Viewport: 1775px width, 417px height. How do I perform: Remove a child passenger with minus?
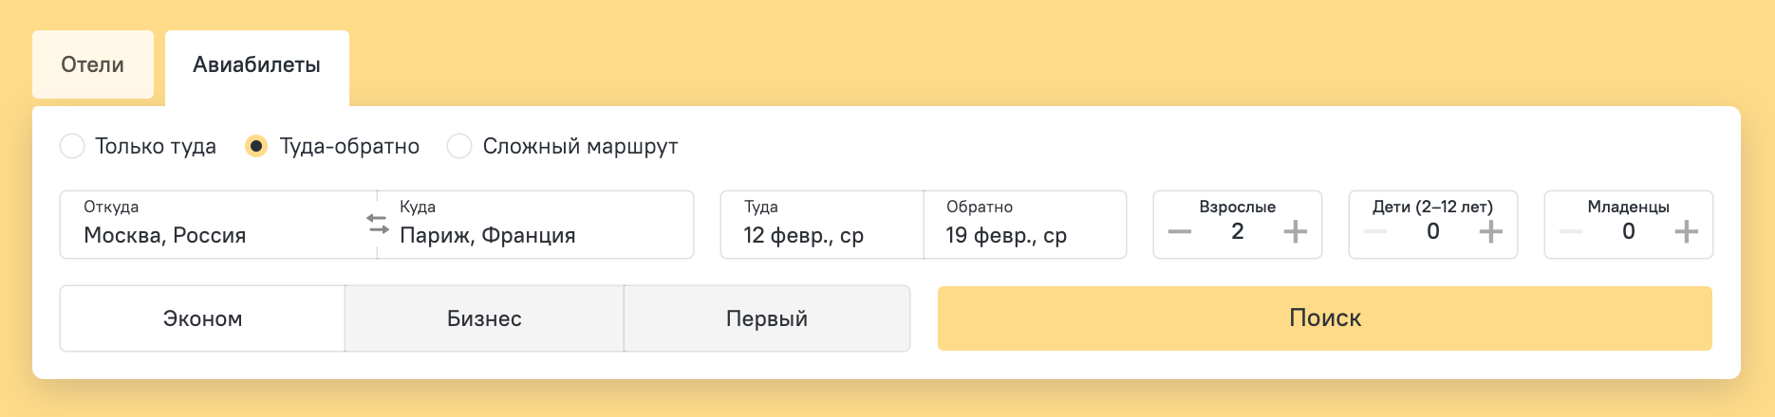(1375, 232)
